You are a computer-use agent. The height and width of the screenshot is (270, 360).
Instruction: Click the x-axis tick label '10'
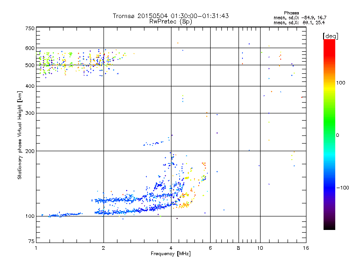pyautogui.click(x=260, y=248)
